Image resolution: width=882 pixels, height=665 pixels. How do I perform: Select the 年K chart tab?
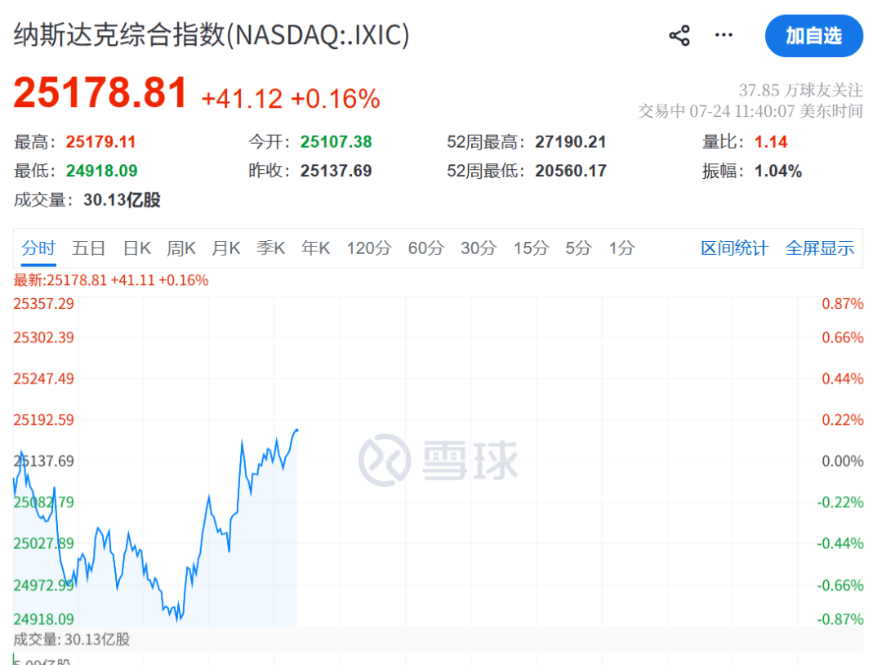pos(315,248)
